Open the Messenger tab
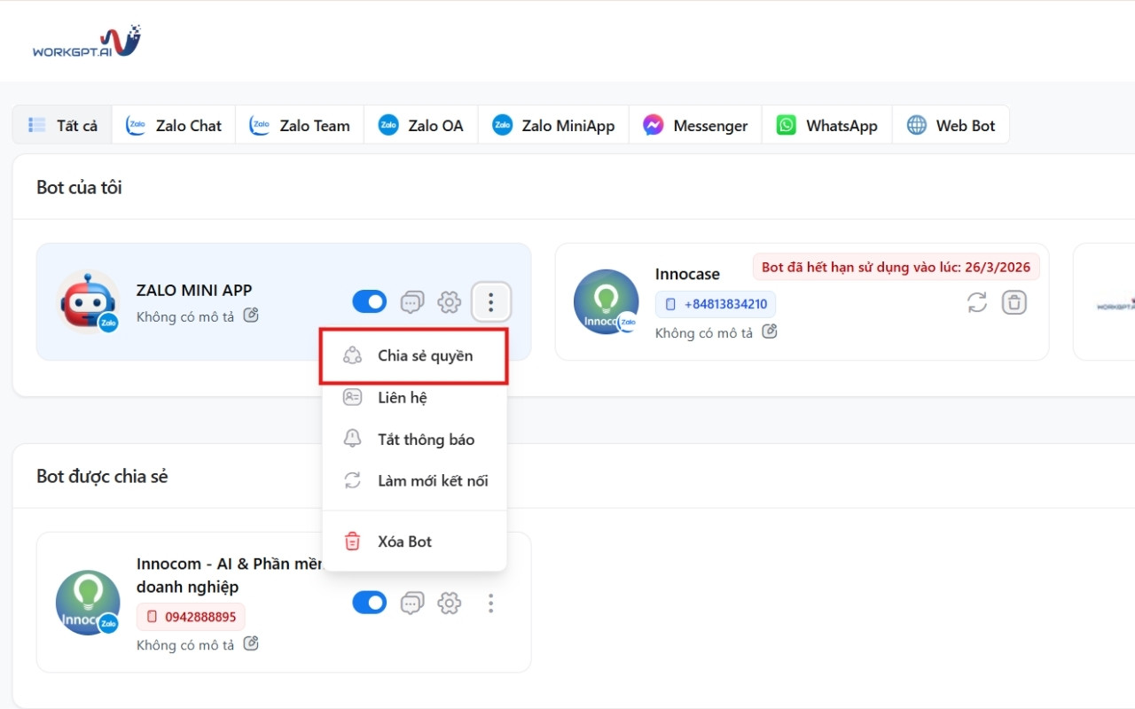Screen dimensions: 1135x709 tap(695, 125)
